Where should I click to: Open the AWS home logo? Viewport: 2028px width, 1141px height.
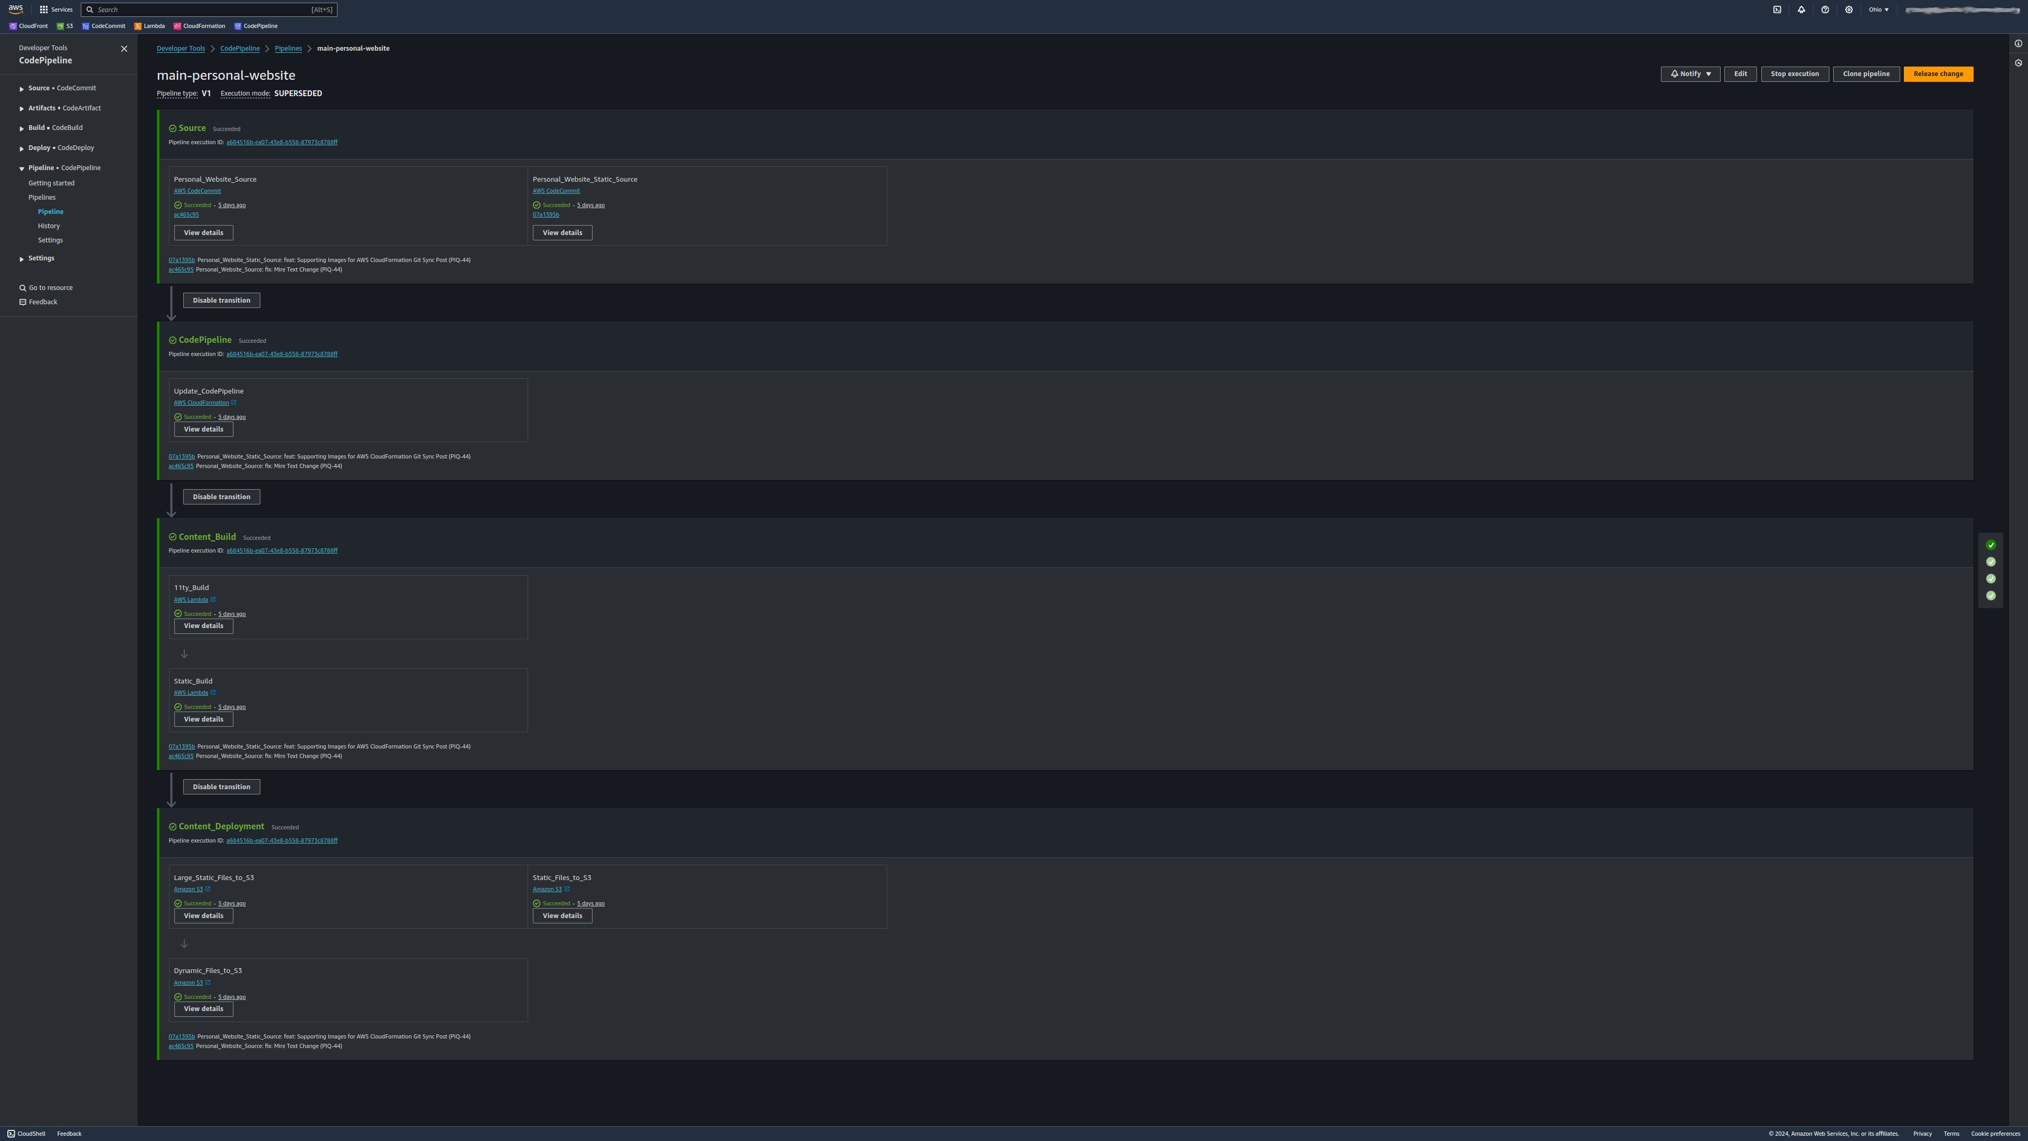coord(16,10)
